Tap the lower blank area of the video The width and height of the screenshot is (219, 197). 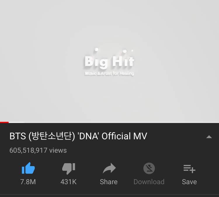[x=109, y=100]
